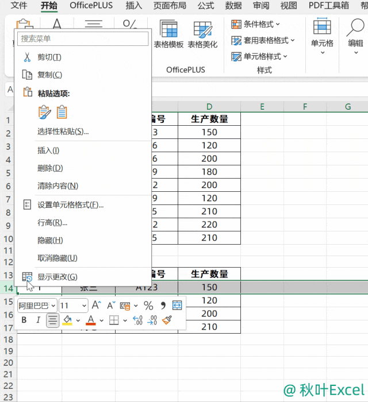Viewport: 368px width, 402px height.
Task: Click the Copy icon in context menu
Action: (27, 75)
